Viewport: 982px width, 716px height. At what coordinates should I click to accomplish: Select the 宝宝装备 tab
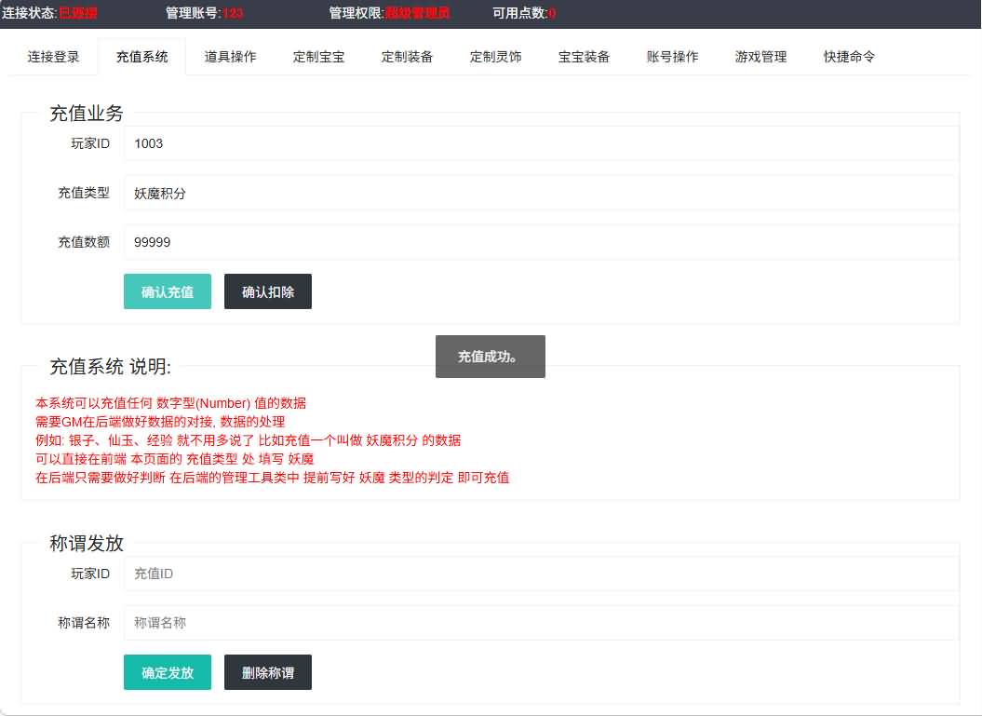click(584, 57)
